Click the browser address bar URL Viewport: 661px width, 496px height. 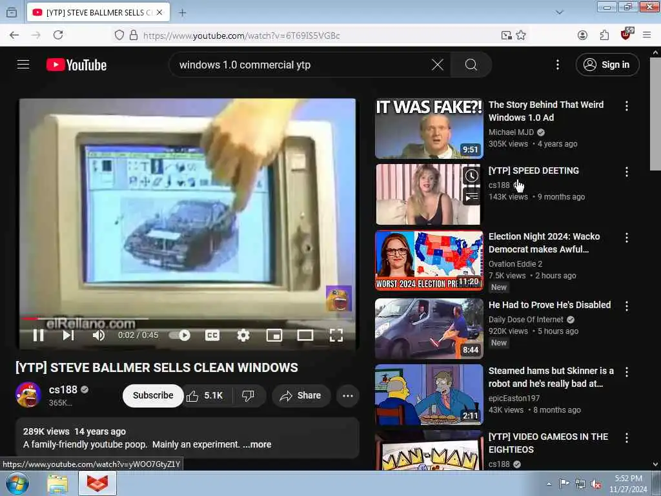click(x=241, y=36)
